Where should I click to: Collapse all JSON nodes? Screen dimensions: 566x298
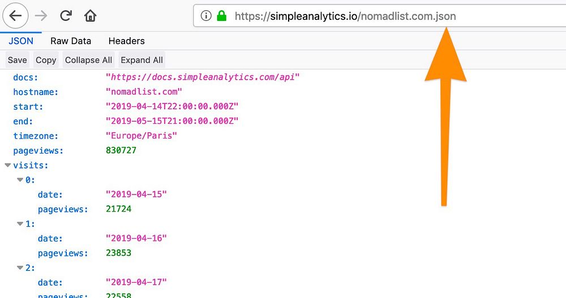coord(88,60)
